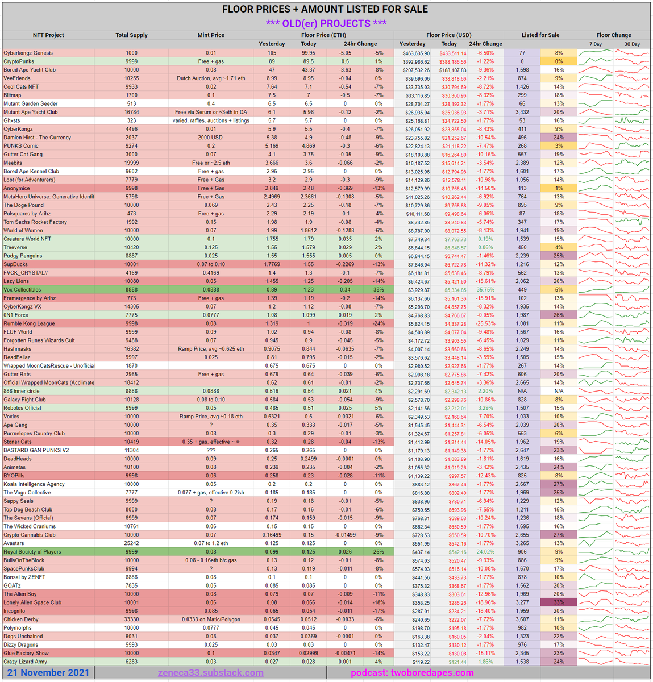Select the Koala Intelligence Agency cell
The width and height of the screenshot is (653, 682).
(x=34, y=484)
